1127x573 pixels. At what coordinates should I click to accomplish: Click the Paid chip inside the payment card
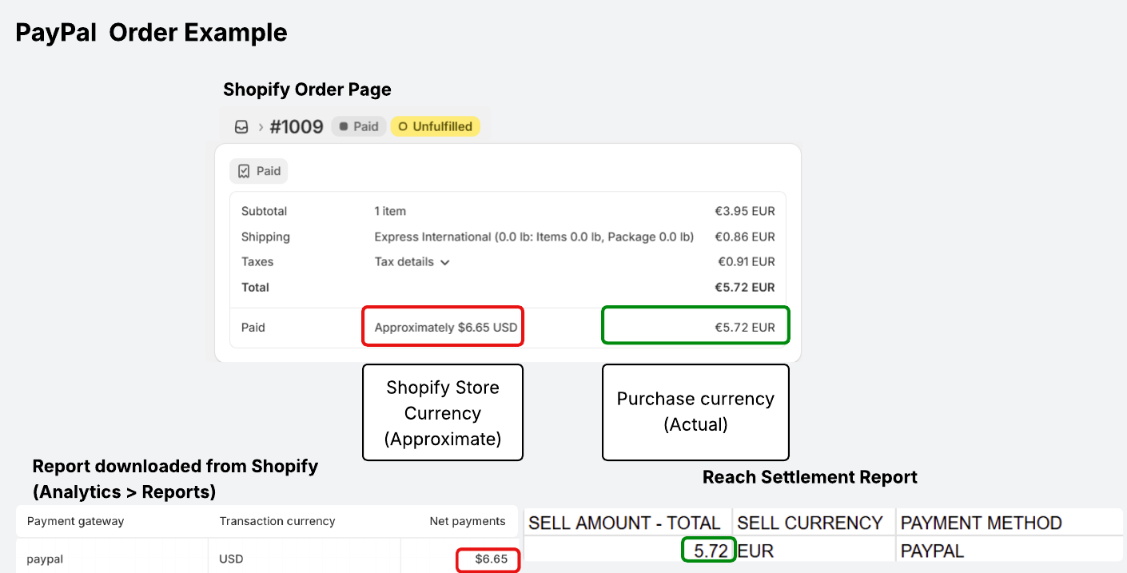point(259,171)
